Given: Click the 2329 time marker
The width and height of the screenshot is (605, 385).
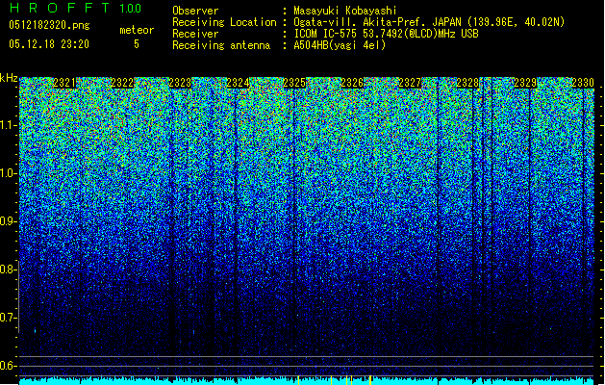Looking at the screenshot, I should (525, 83).
